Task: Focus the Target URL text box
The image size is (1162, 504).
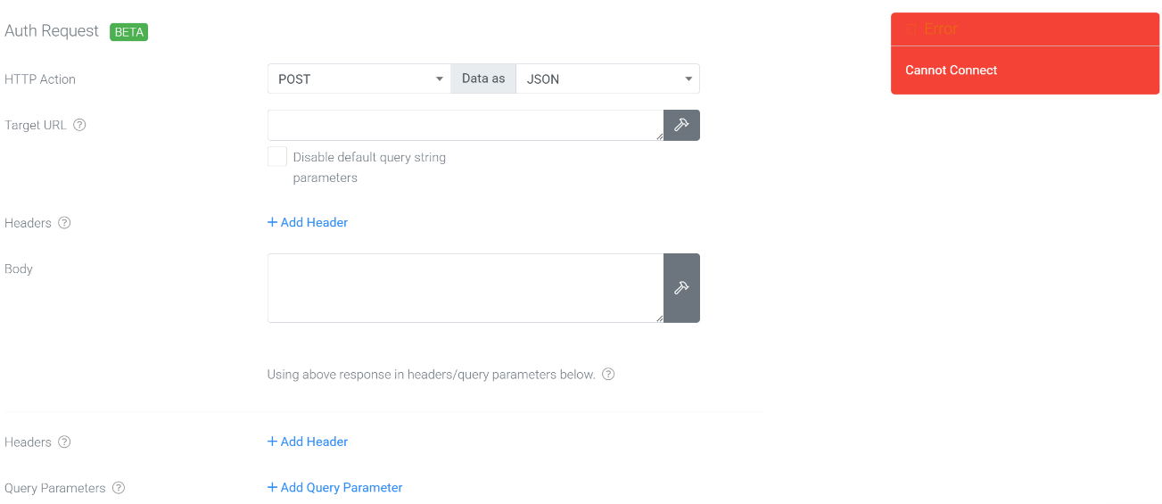Action: click(x=466, y=125)
